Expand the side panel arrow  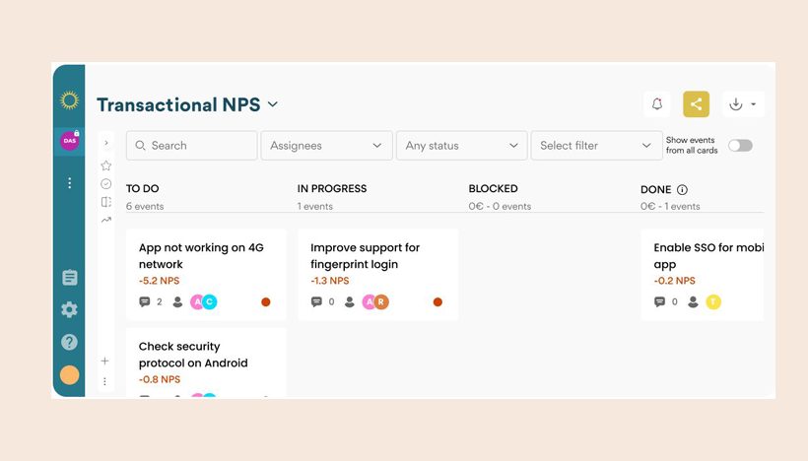[x=106, y=143]
